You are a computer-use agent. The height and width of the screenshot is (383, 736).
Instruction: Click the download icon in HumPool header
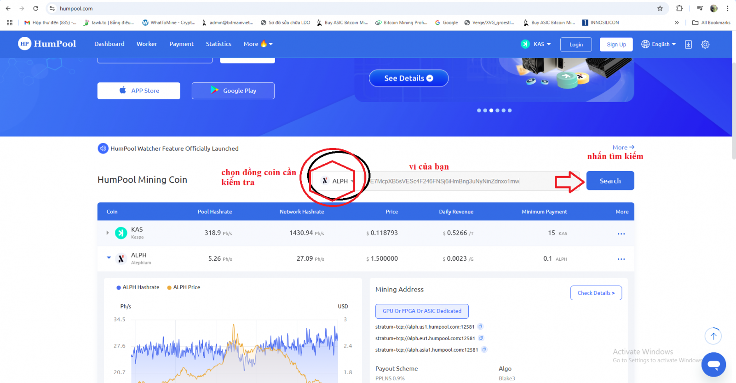(x=688, y=44)
